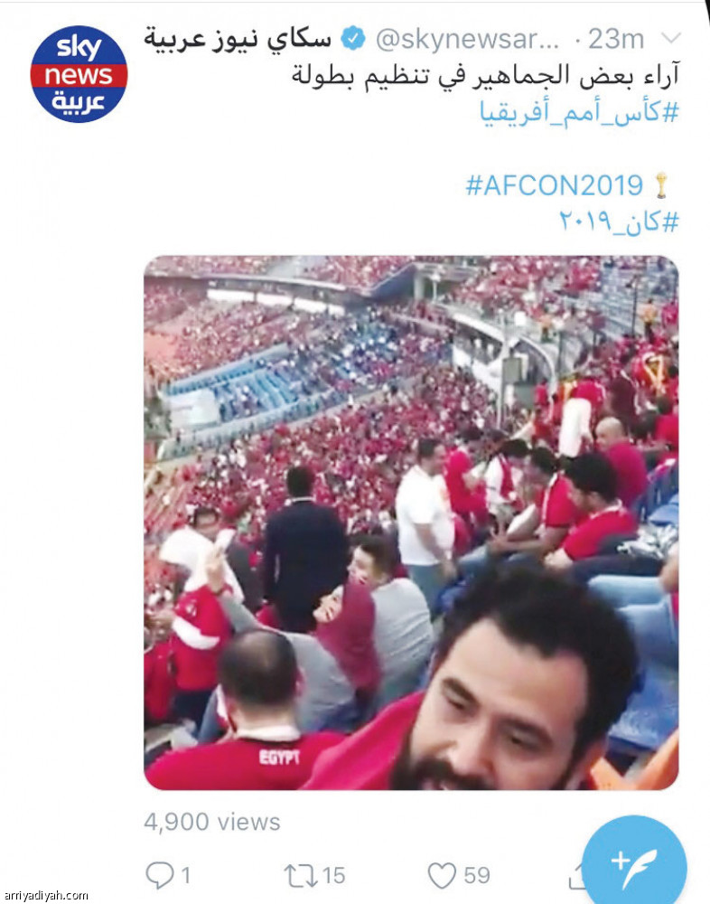
Task: Open the @skynewsar handle link
Action: tap(467, 40)
